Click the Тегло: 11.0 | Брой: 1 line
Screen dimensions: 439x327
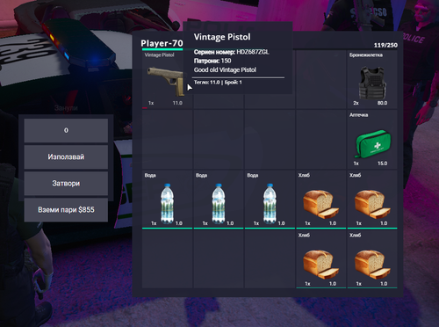(218, 83)
